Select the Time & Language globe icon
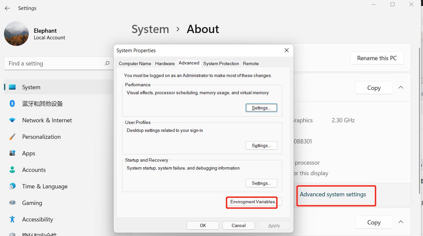Screen dimensions: 423x236 12,186
